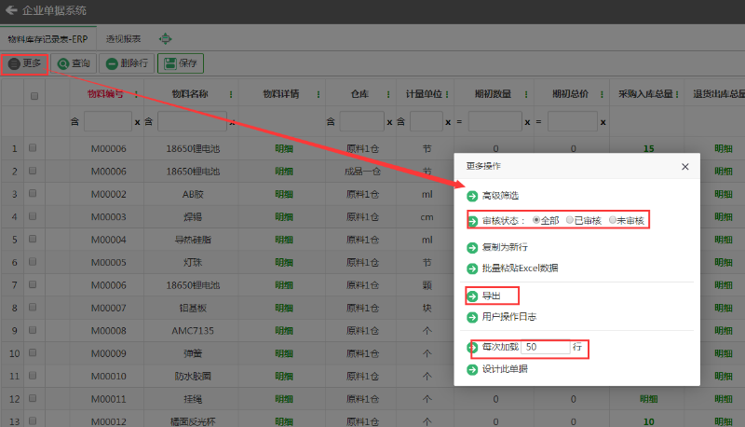Close the 更多操作 dialog
745x427 pixels.
(684, 167)
